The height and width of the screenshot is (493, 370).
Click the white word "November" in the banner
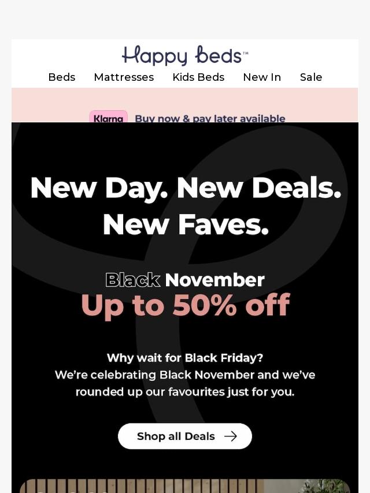pos(214,280)
